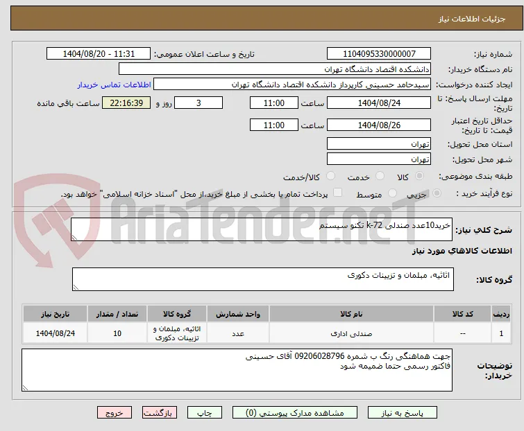Viewport: 524px width, 431px height.
Task: Click the نام دستگاه خریدار field
Action: pos(275,69)
